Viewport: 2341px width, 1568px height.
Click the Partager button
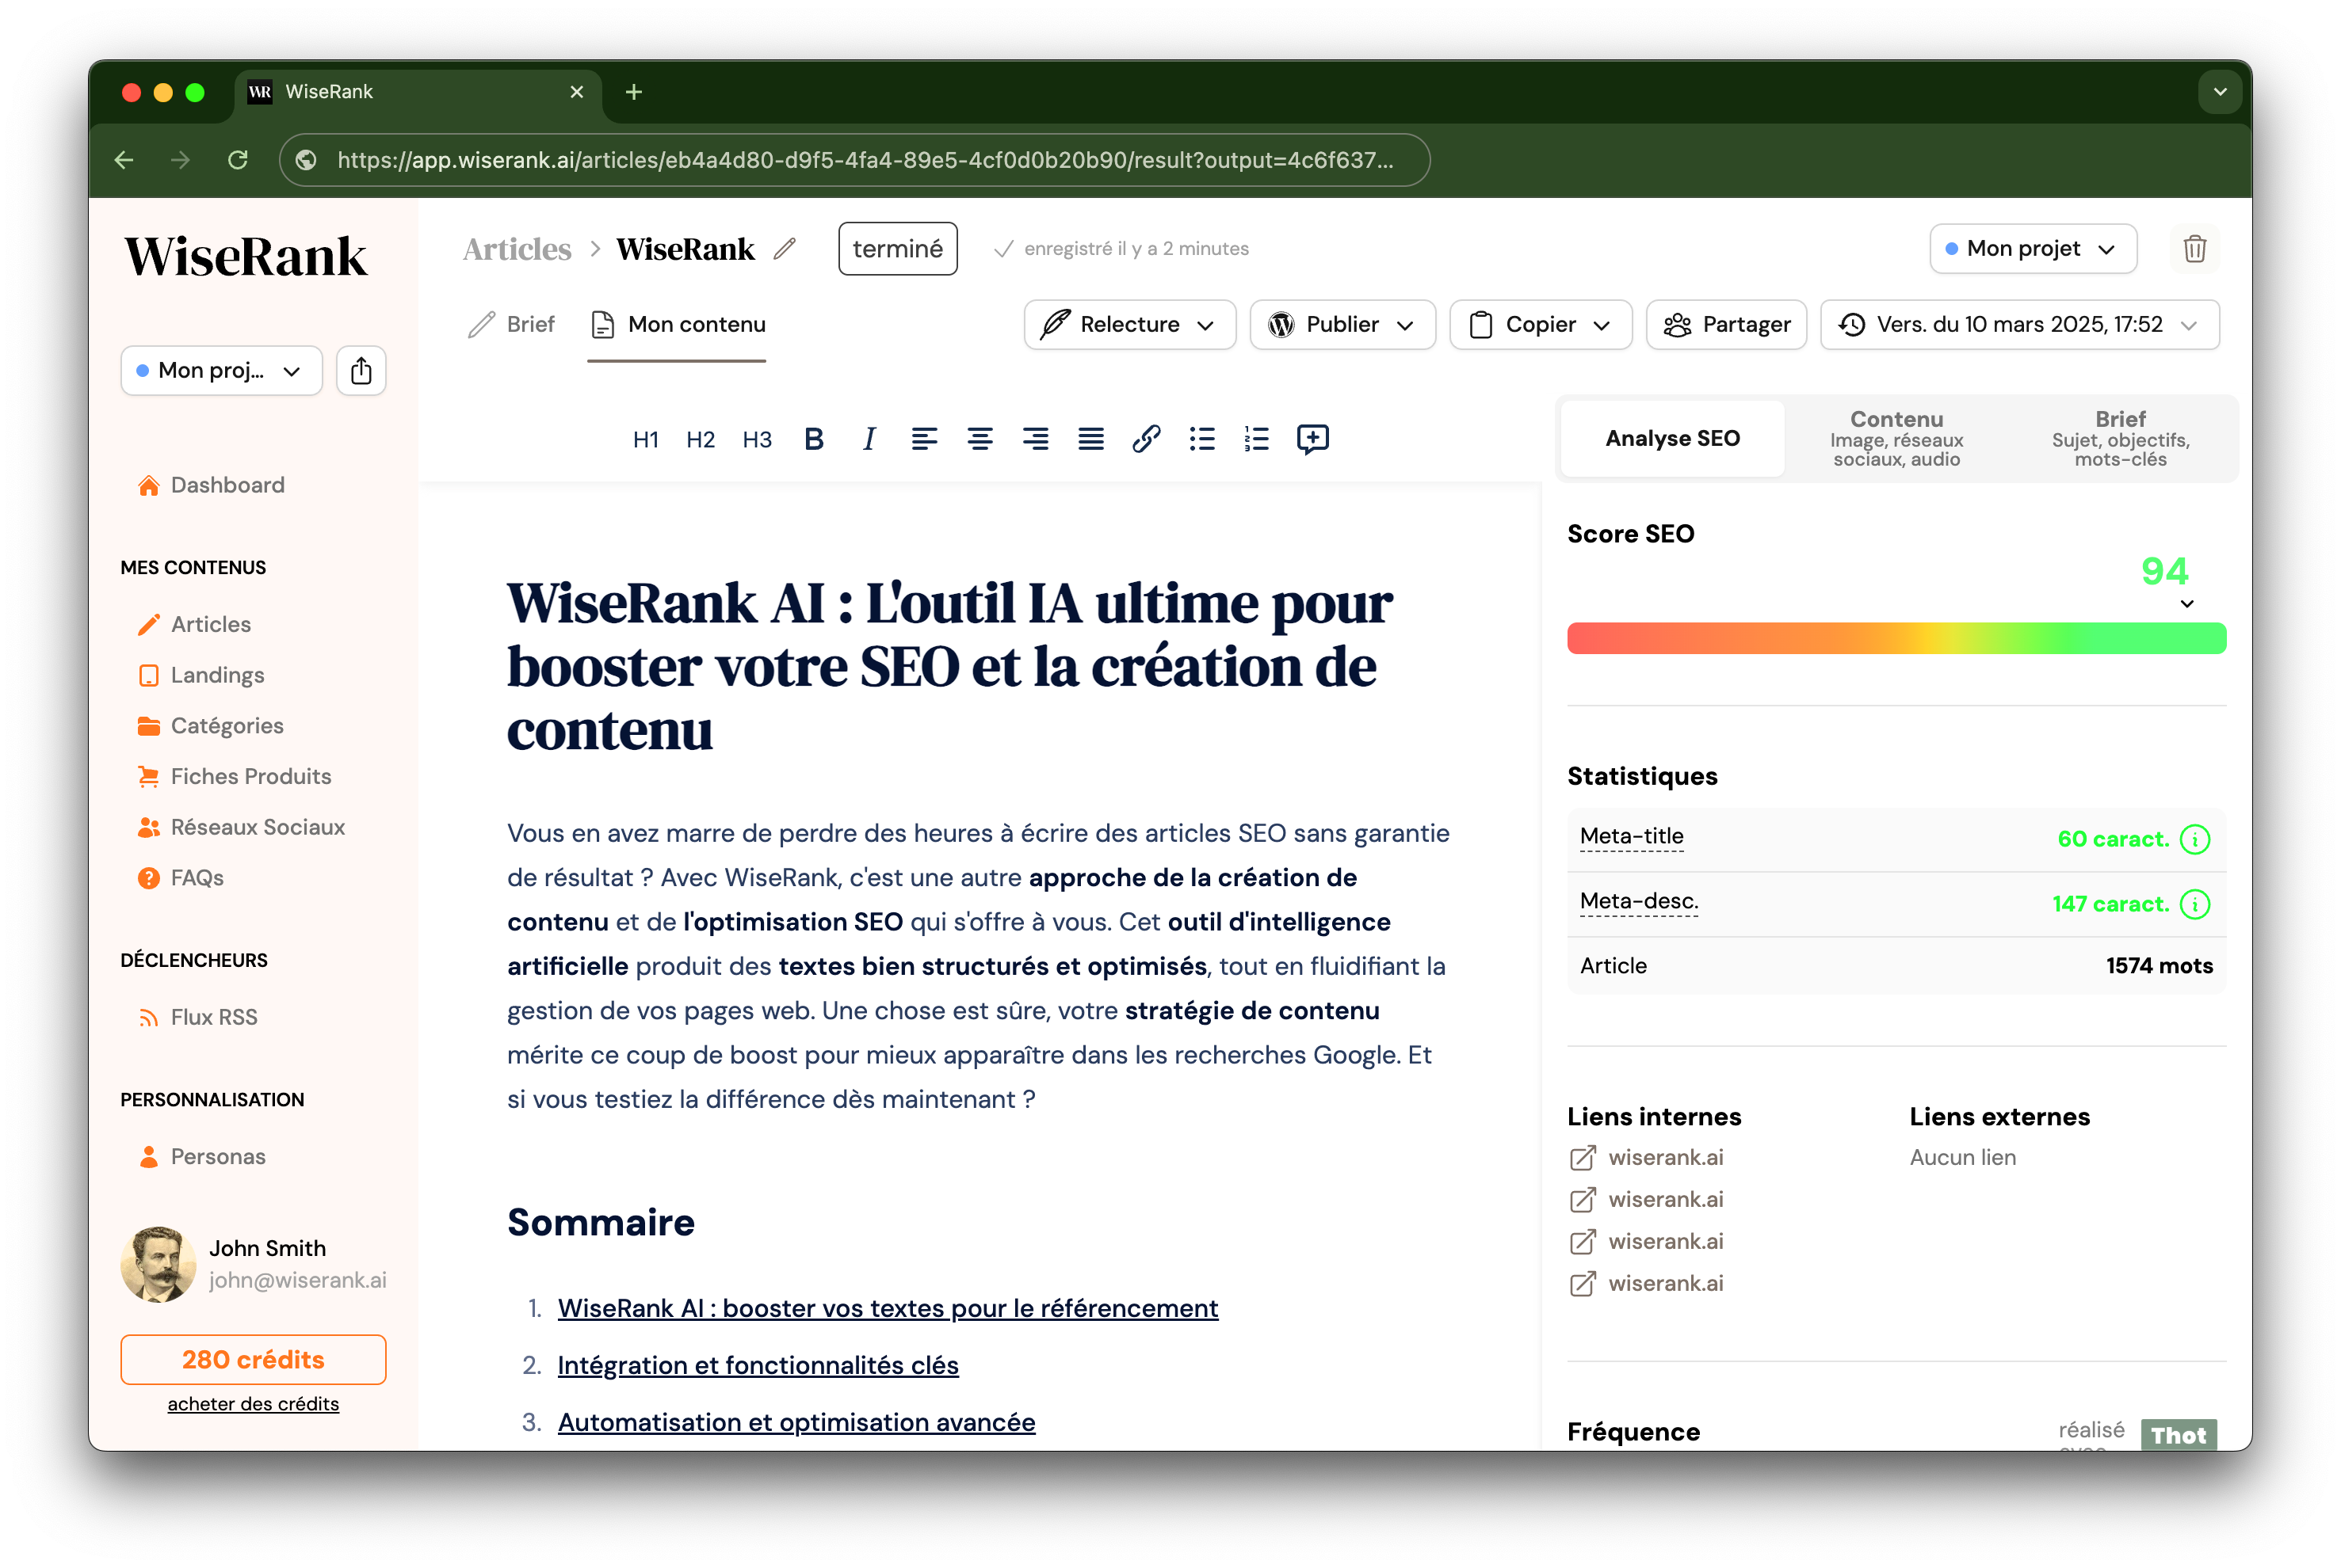tap(1726, 324)
